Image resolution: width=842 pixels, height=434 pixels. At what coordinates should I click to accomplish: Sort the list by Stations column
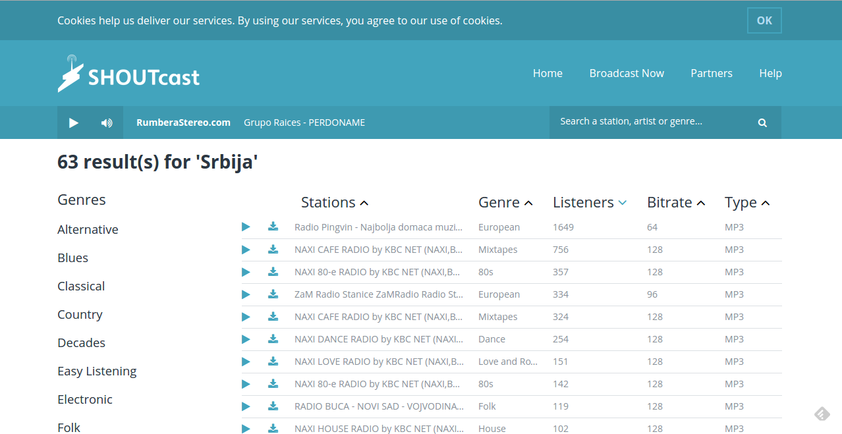coord(334,203)
